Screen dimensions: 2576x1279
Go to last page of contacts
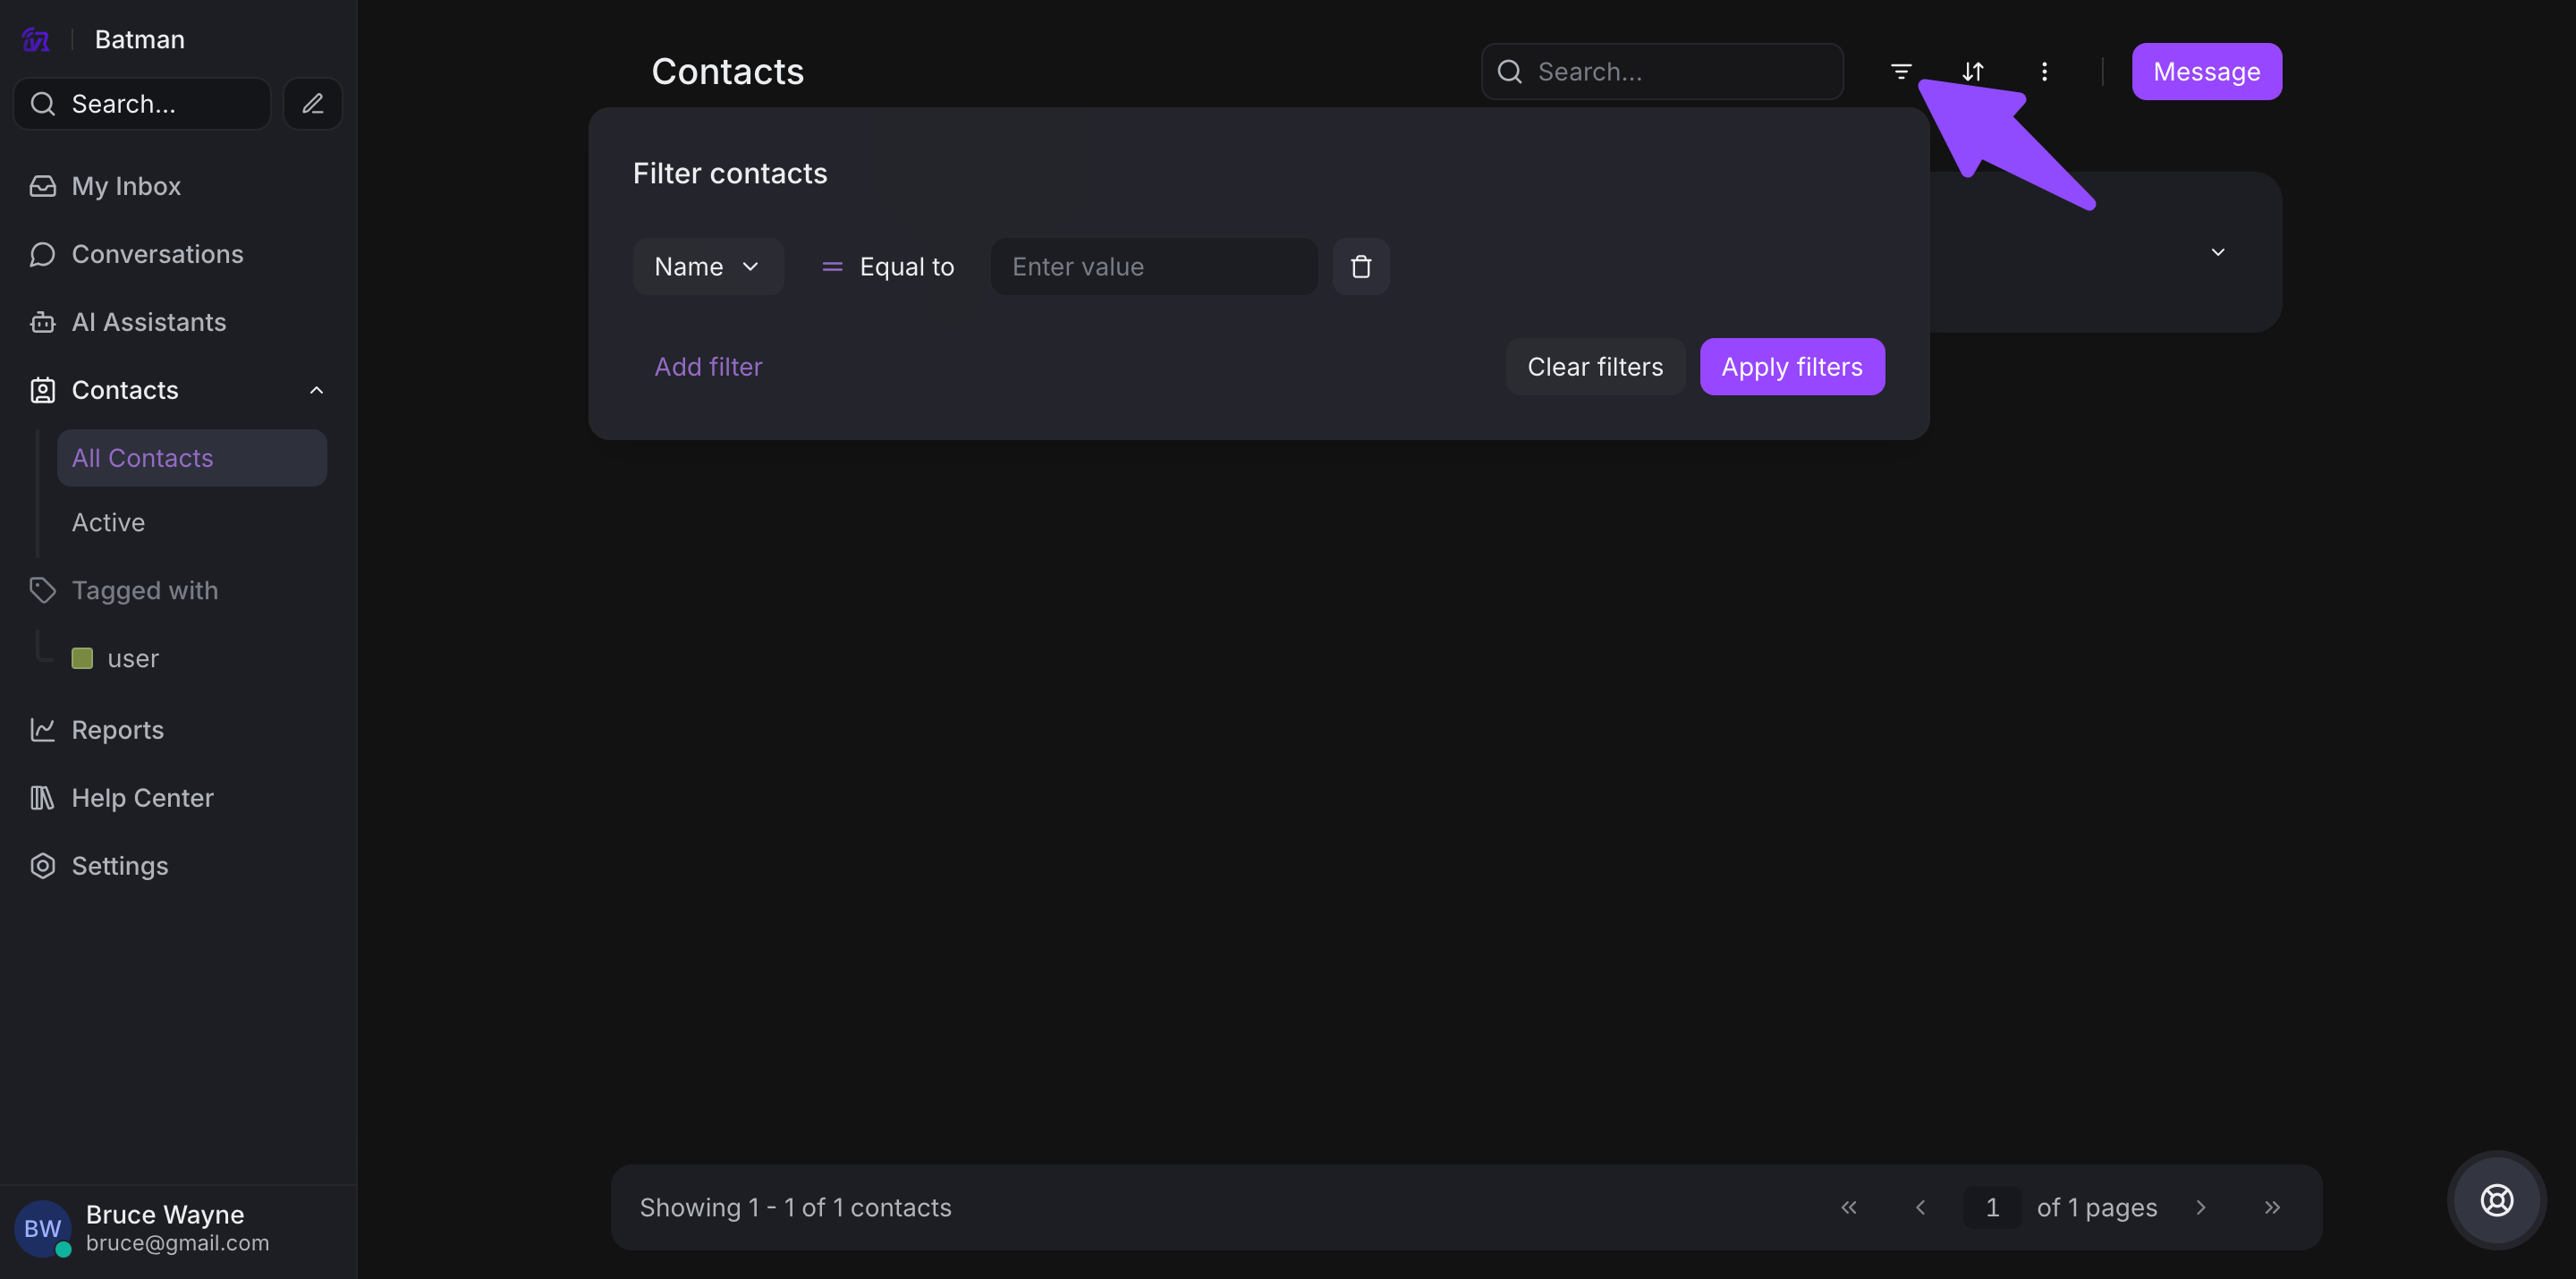pyautogui.click(x=2272, y=1207)
